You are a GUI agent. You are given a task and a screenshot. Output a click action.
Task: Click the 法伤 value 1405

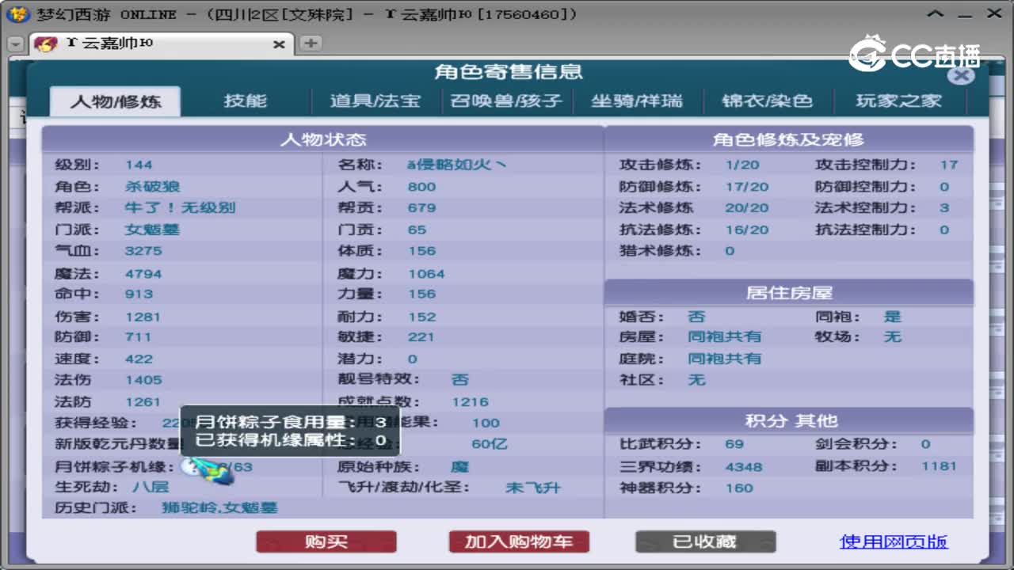[x=143, y=380]
